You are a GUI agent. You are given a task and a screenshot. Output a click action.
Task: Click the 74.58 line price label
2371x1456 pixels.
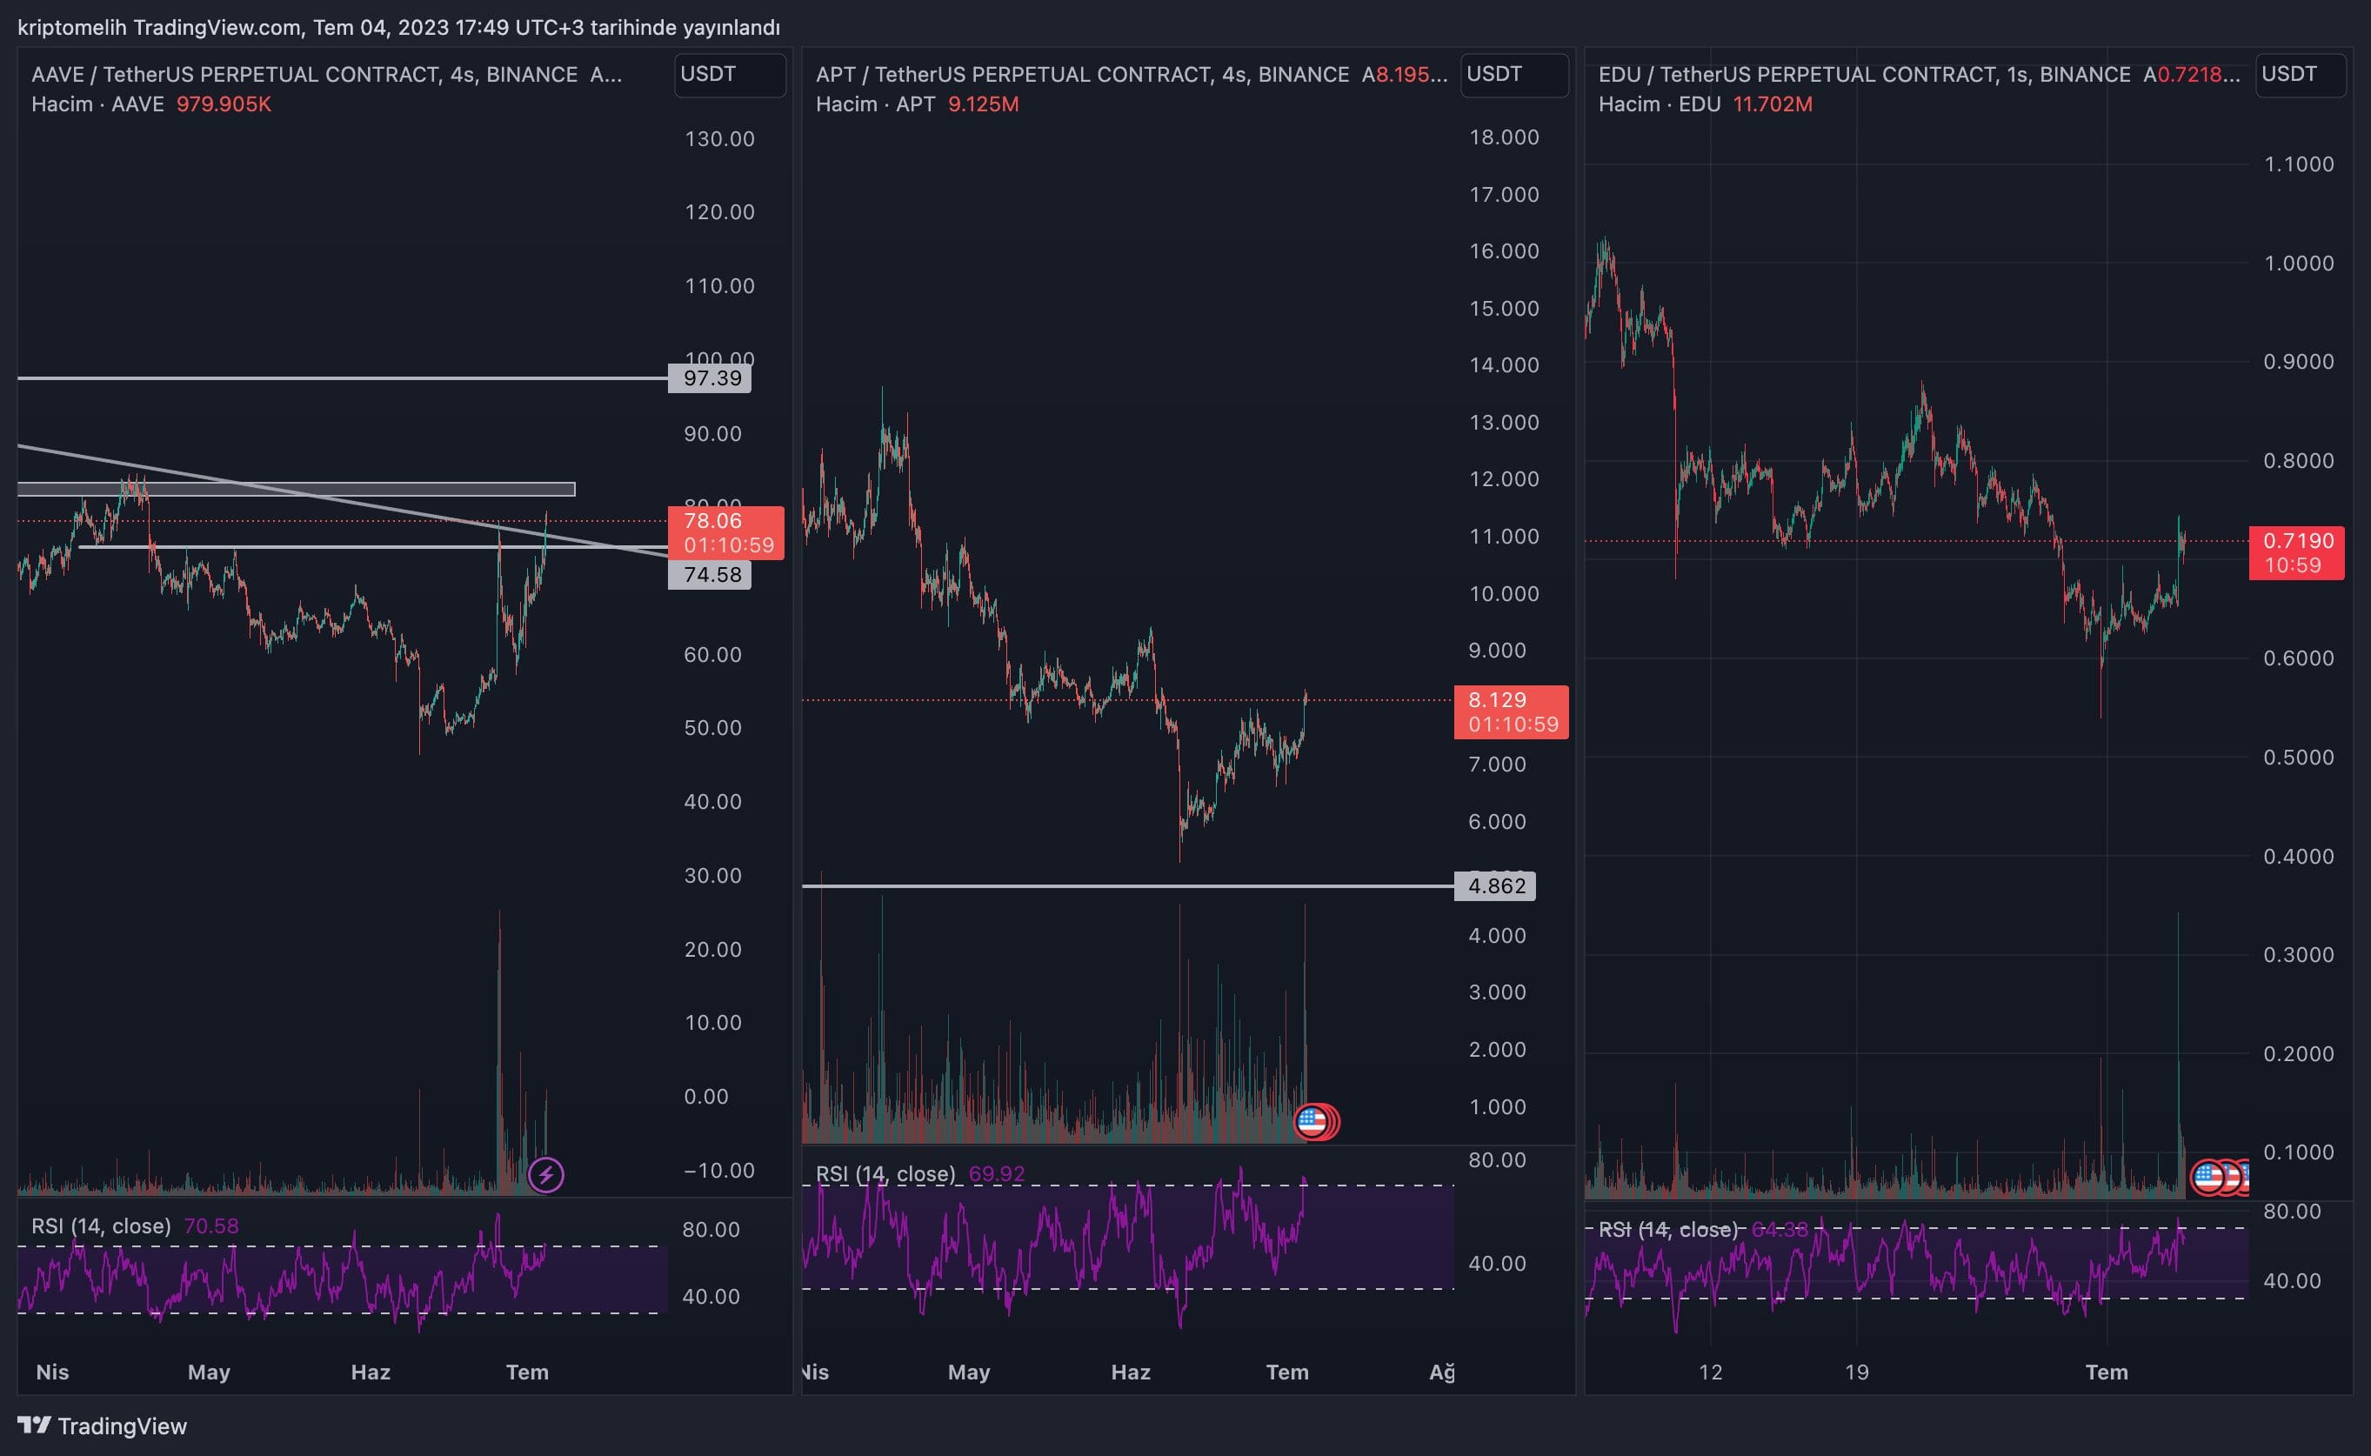pos(711,575)
